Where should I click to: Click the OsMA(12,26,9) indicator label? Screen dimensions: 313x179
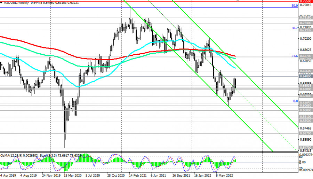click(x=11, y=155)
